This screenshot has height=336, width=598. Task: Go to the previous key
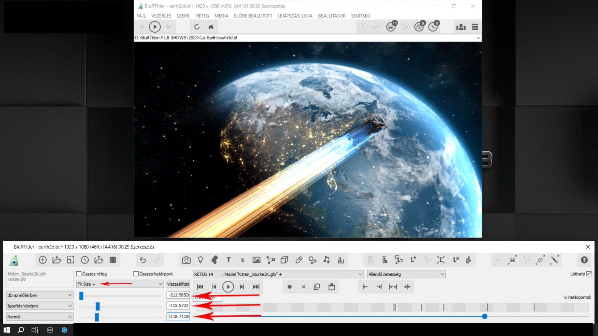pos(214,287)
